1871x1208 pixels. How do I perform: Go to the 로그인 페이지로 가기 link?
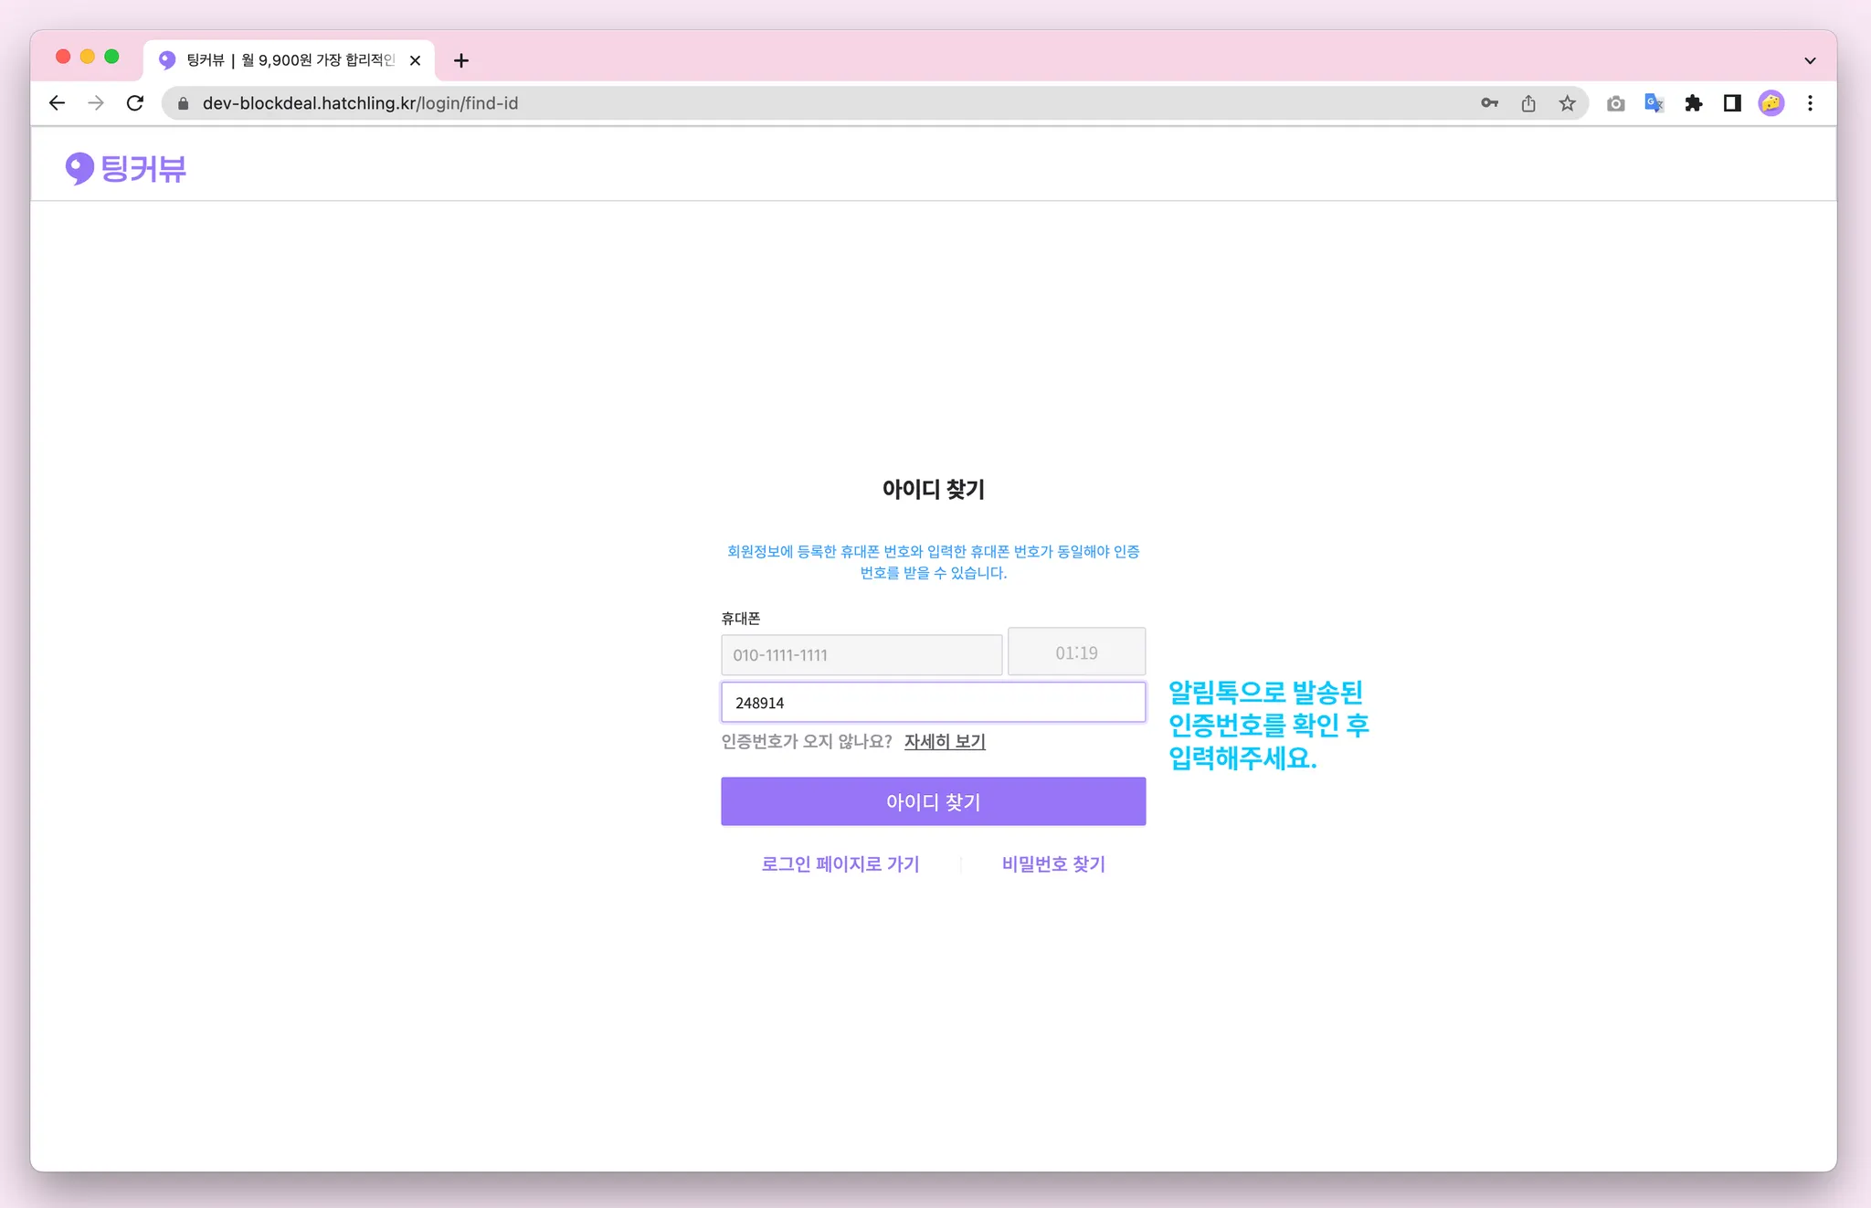pyautogui.click(x=840, y=864)
